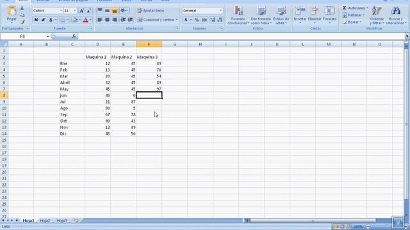Click the insert function fx icon
410x230 pixels.
(74, 36)
